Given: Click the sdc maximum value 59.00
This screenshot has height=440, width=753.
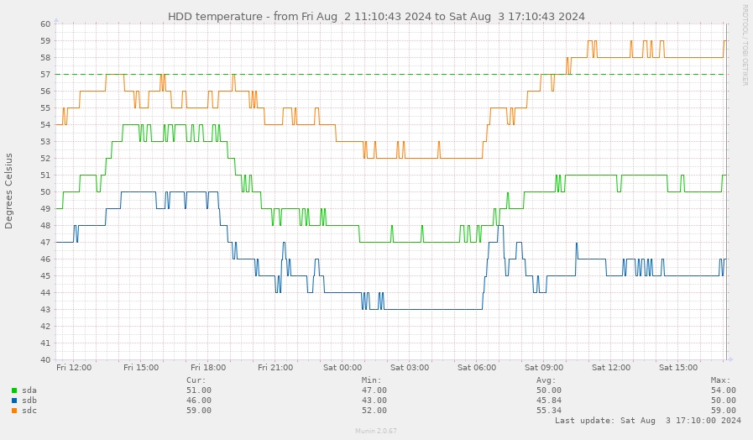Looking at the screenshot, I should click(x=723, y=411).
